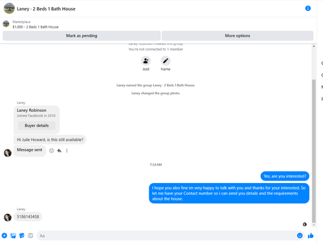323x243 pixels.
Task: Click the 'Message sent' bubble
Action: 30,150
